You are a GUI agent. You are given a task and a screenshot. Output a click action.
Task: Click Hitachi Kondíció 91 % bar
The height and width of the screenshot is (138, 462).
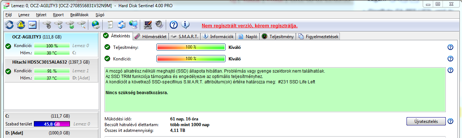[x=52, y=71]
